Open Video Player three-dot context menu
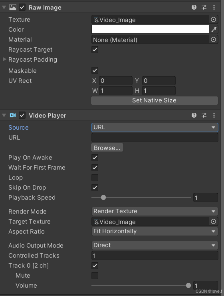 tap(214, 115)
